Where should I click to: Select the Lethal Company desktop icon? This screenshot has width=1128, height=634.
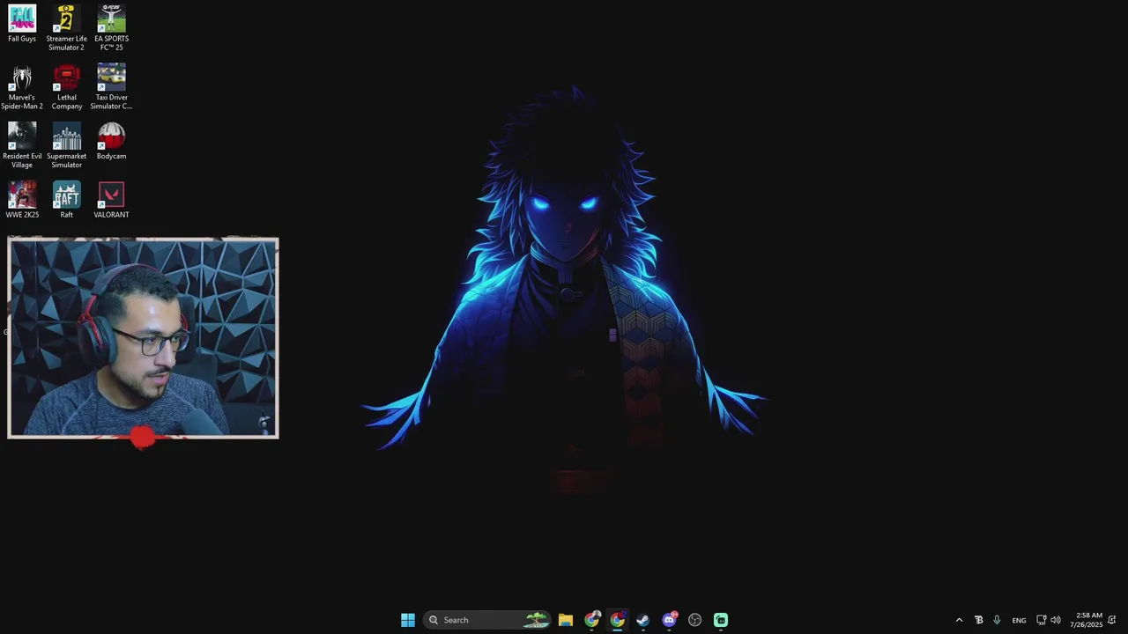tap(67, 86)
